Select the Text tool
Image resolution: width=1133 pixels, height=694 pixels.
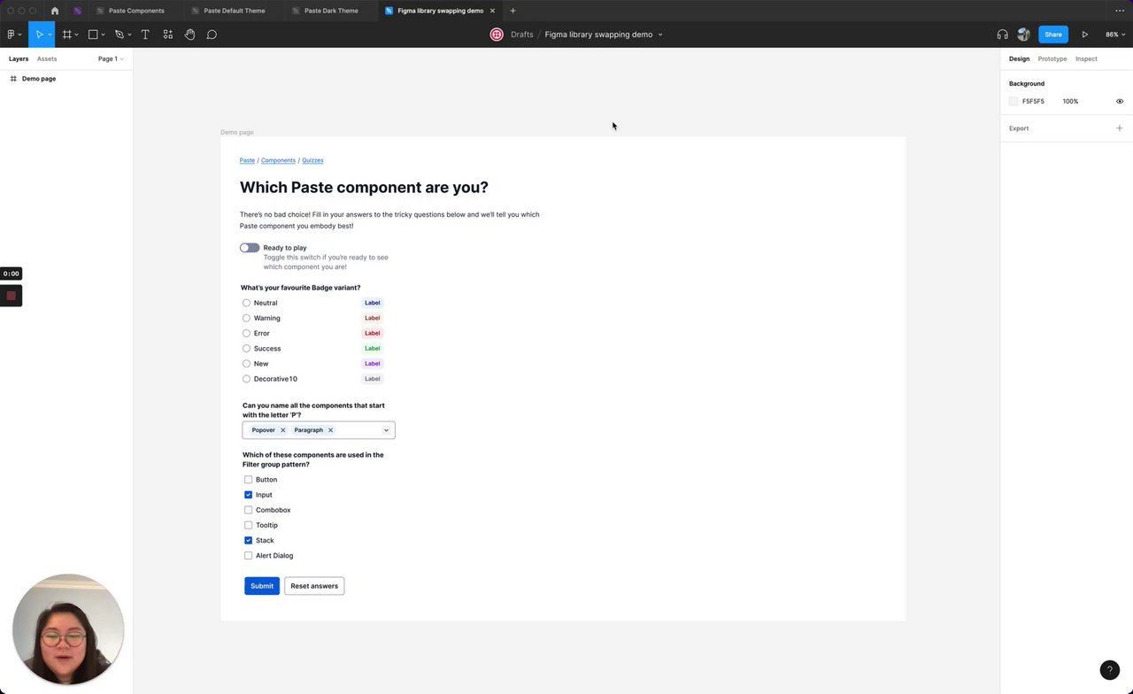click(145, 35)
